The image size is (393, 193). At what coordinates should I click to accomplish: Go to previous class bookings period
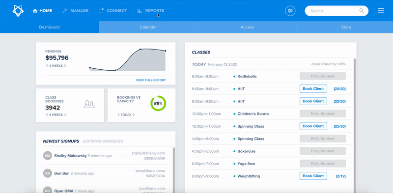tap(47, 115)
